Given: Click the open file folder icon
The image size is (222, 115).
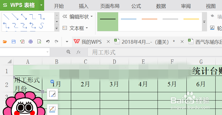Looking at the screenshot, I should click(x=5, y=42).
